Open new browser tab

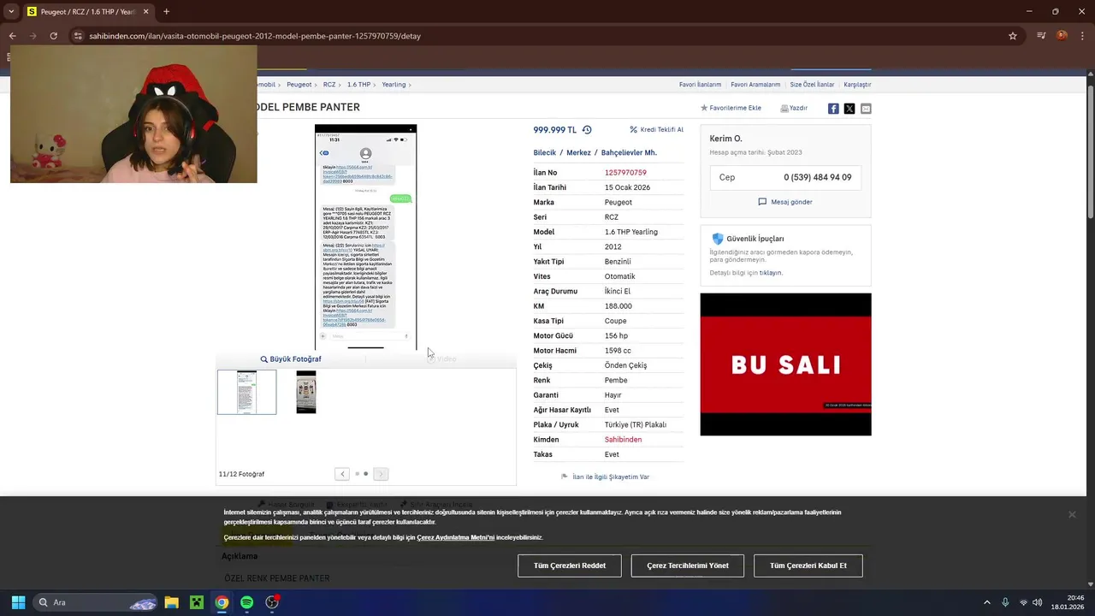coord(166,11)
